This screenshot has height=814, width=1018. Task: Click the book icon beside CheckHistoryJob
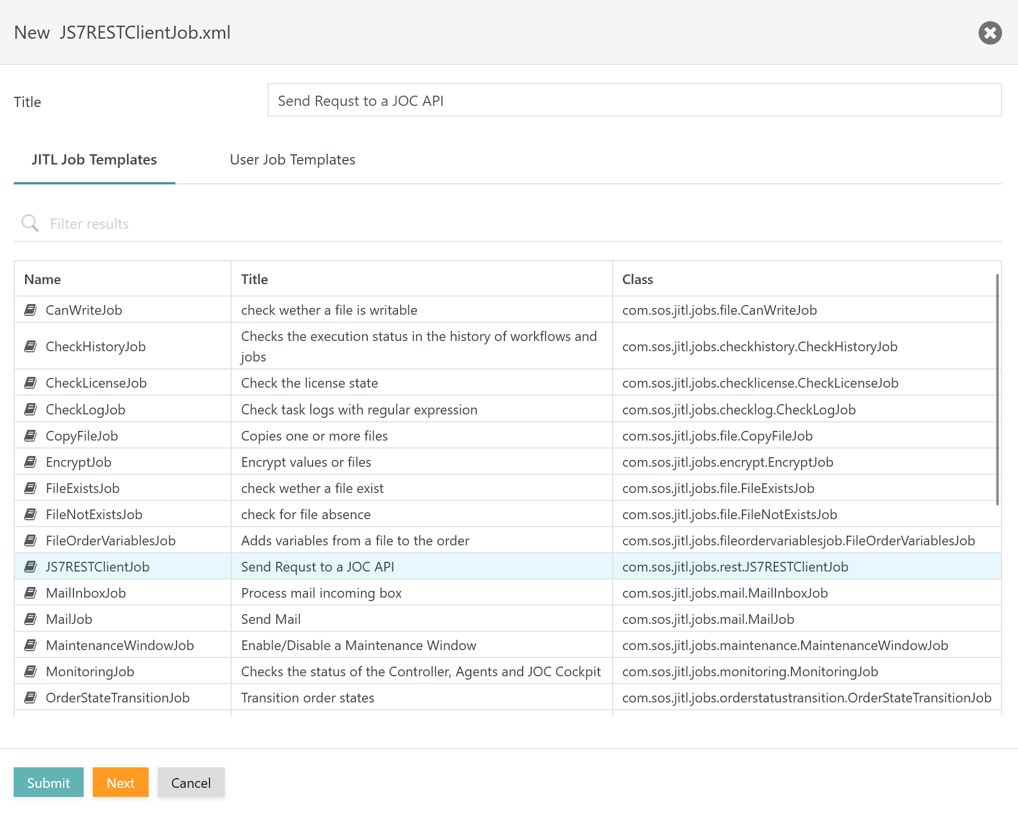(x=31, y=346)
